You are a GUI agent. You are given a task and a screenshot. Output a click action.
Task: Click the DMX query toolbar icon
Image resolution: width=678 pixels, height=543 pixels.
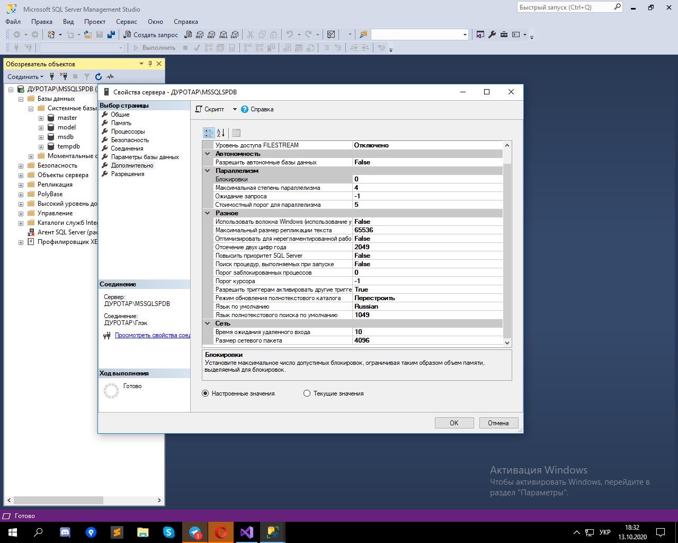tap(211, 34)
